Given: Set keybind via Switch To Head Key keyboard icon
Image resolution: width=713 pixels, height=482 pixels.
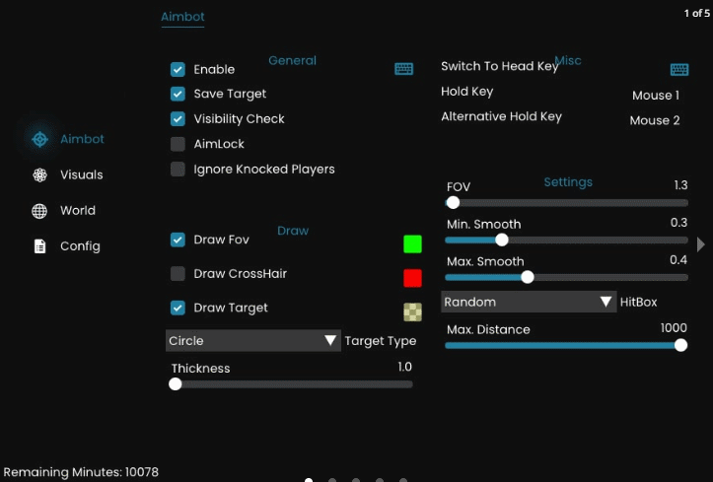Looking at the screenshot, I should [x=678, y=69].
